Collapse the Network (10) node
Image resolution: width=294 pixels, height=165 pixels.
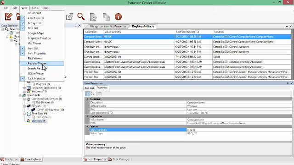tap(24, 106)
